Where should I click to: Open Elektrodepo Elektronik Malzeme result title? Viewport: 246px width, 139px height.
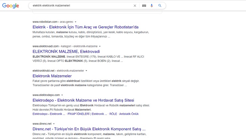click(83, 100)
